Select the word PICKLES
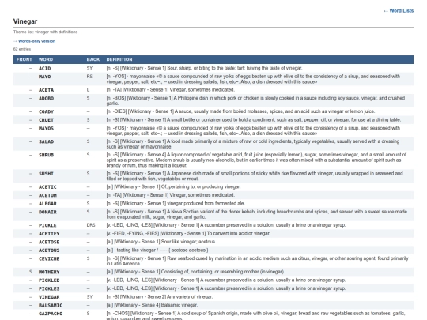Screen dimensions: 427x320 49,288
